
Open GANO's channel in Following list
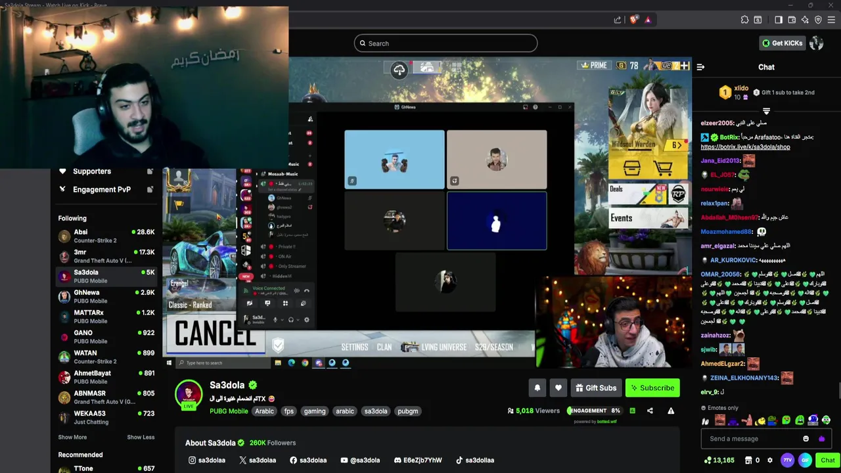click(x=106, y=336)
